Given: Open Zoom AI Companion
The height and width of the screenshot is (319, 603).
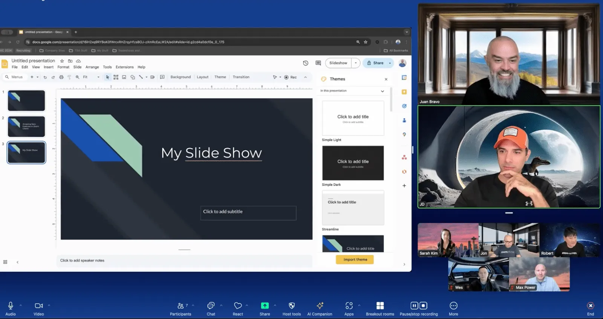Looking at the screenshot, I should click(x=320, y=308).
